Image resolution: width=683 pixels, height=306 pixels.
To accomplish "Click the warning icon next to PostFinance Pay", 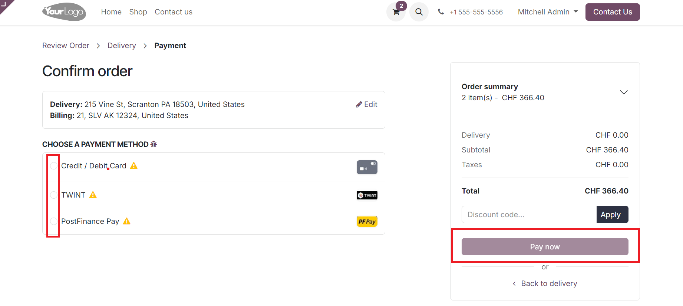I will (x=127, y=221).
